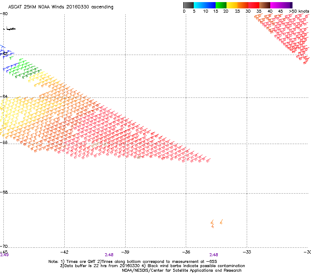Select the gray 0-5 knot color segment
Image resolution: width=311 pixels, height=273 pixels.
coord(188,5)
